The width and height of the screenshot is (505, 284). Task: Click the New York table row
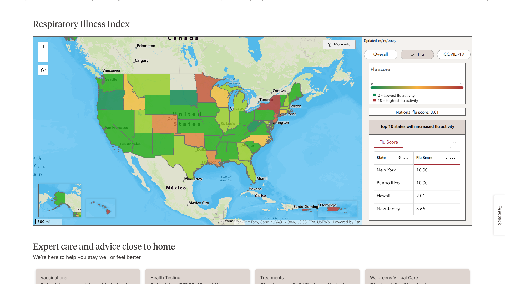coord(417,170)
